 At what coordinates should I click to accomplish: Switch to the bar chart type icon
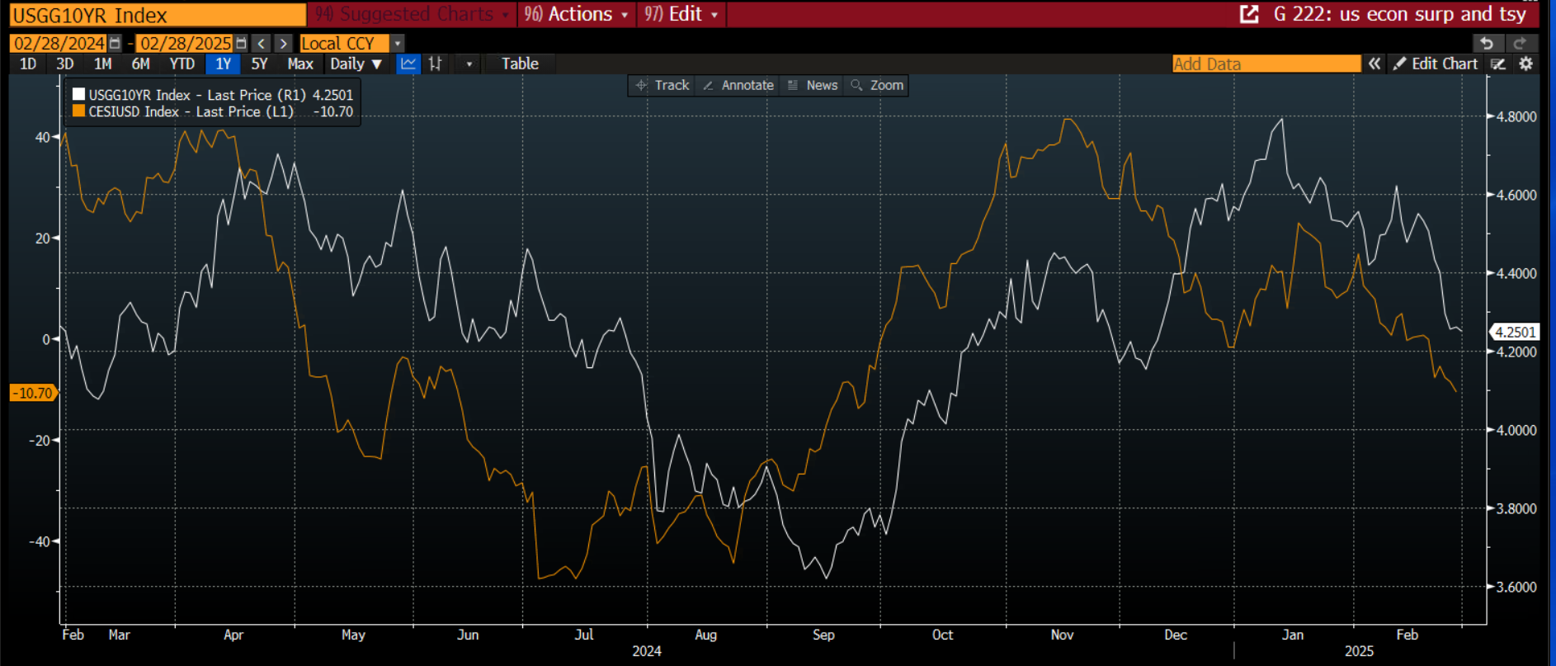pyautogui.click(x=436, y=64)
